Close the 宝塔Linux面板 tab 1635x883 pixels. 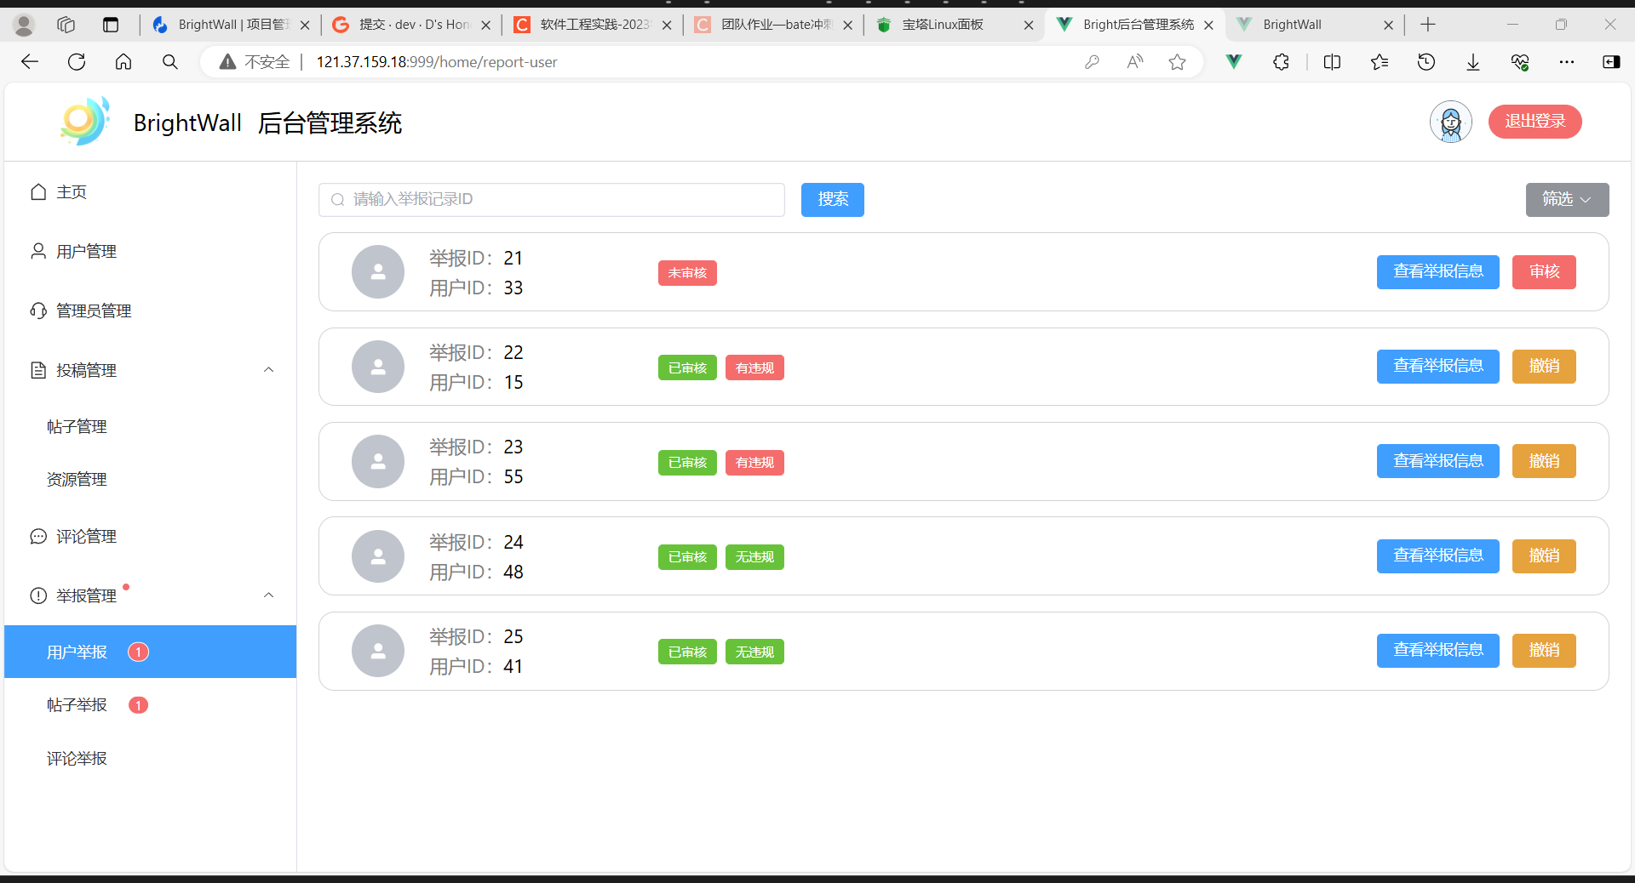point(1029,25)
